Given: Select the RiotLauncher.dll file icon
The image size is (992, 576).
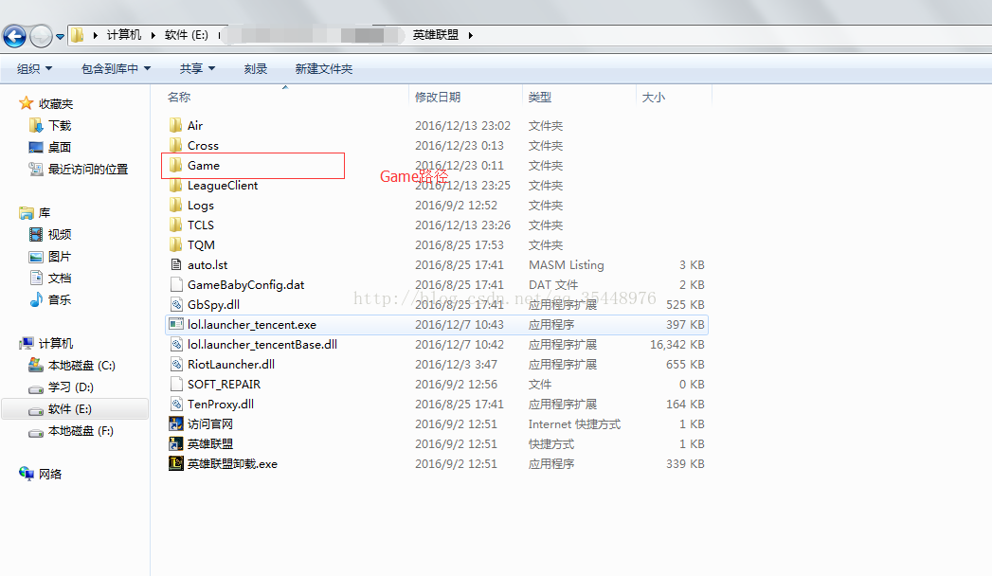Looking at the screenshot, I should pos(176,364).
